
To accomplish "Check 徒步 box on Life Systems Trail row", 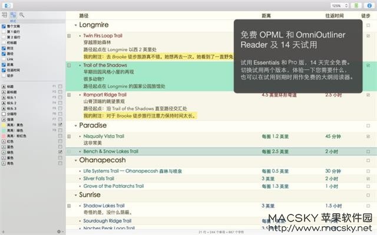I will coord(368,171).
